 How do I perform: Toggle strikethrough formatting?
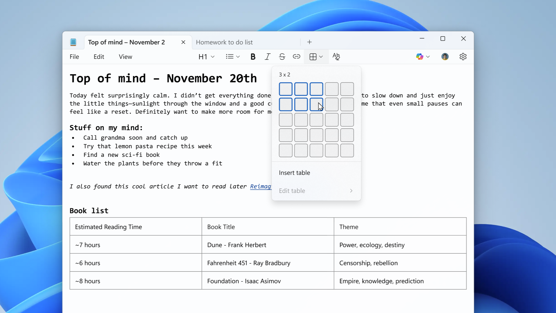282,56
